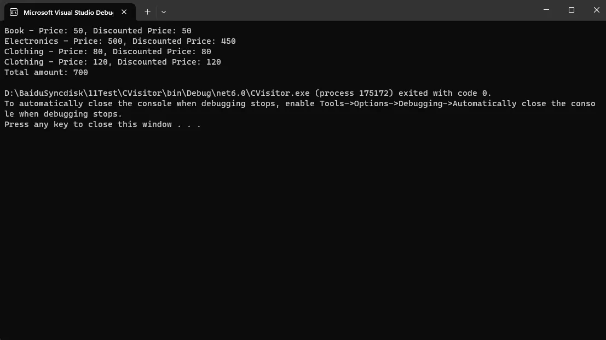Image resolution: width=606 pixels, height=340 pixels.
Task: Click the CVisitor.exe path text
Action: [x=157, y=93]
